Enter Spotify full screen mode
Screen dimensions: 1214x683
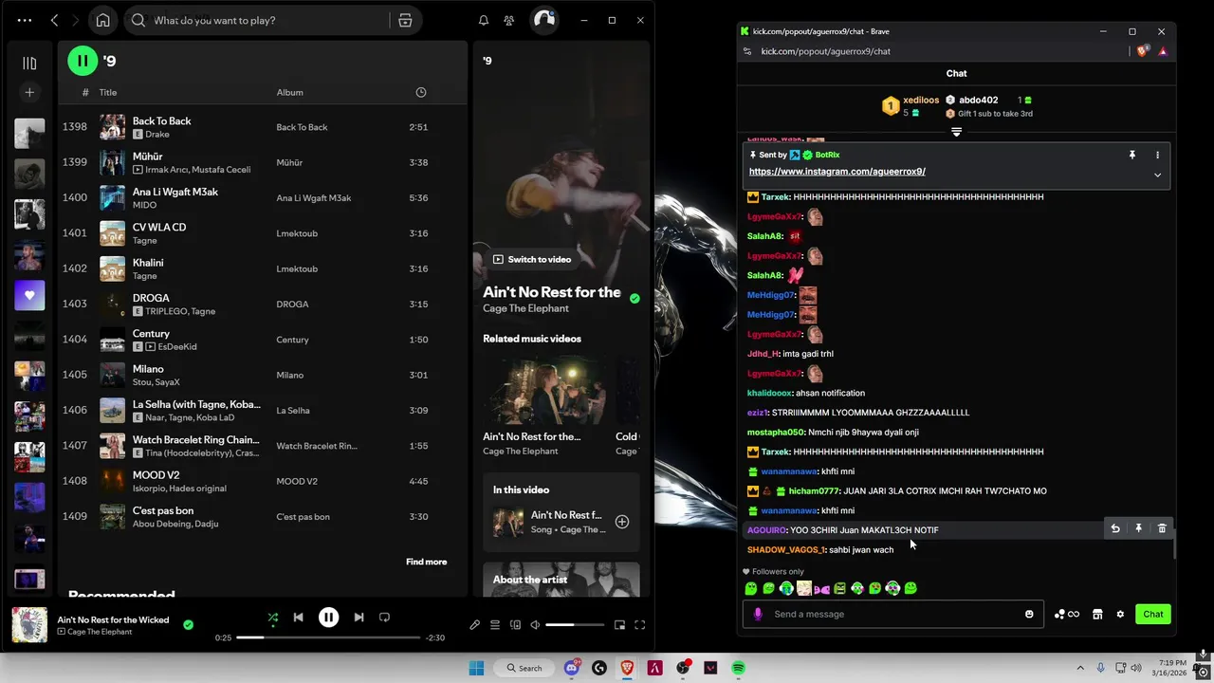(639, 625)
